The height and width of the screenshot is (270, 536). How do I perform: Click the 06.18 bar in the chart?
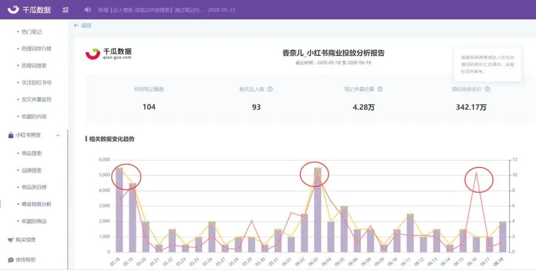pos(502,237)
